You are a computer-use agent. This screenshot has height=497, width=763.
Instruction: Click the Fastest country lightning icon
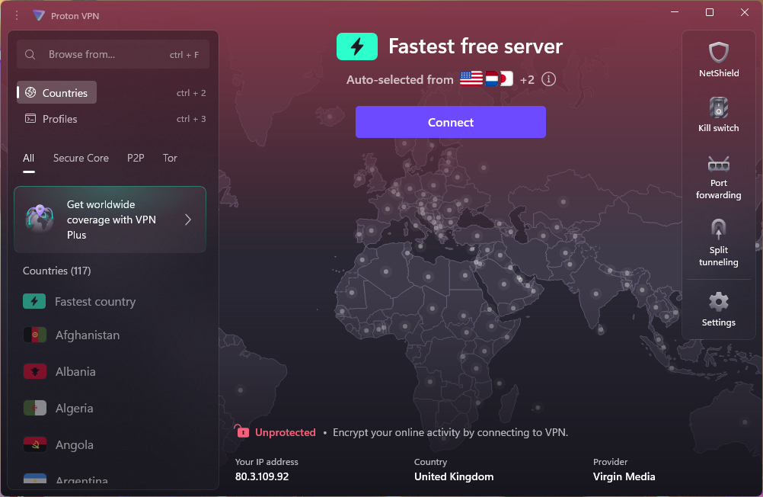[x=34, y=301]
